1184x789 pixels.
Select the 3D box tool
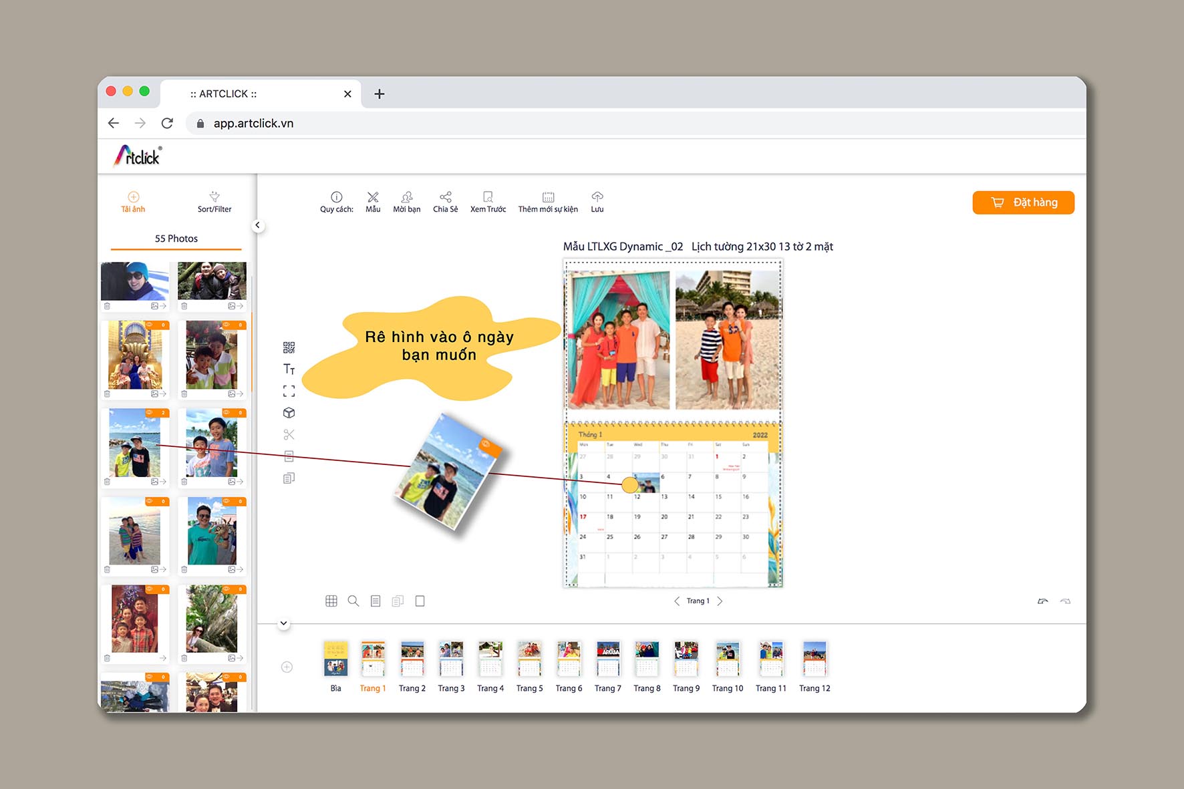point(289,413)
